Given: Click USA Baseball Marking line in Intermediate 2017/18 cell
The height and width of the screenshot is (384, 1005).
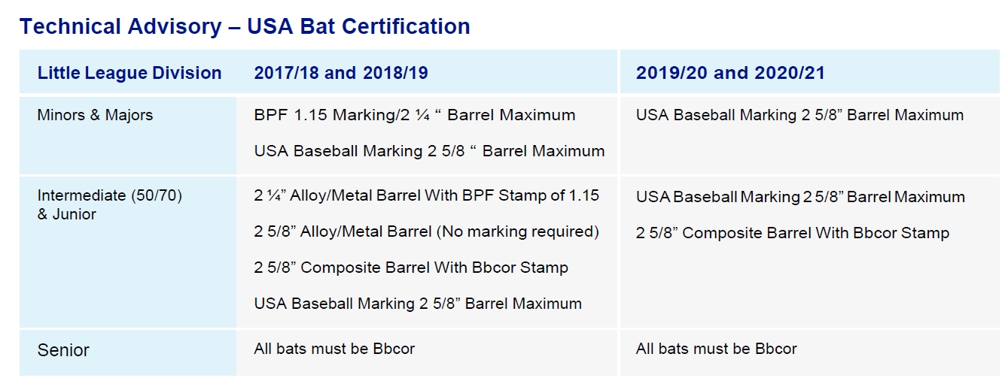Looking at the screenshot, I should pos(418,304).
